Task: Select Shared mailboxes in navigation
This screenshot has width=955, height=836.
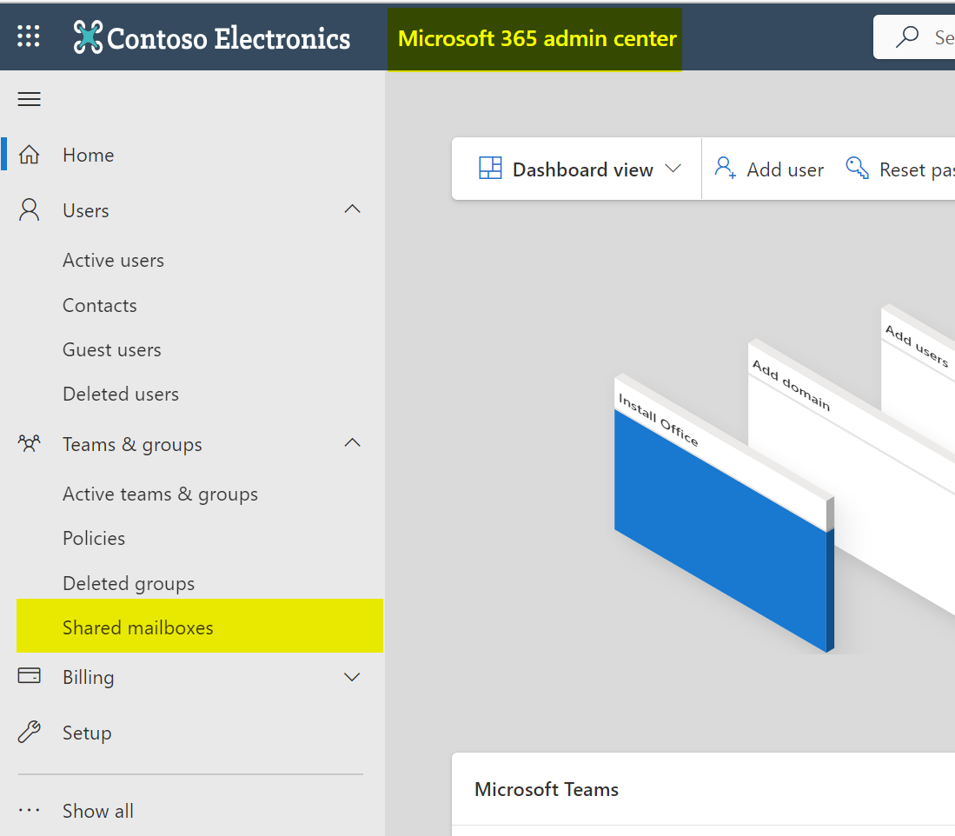Action: [200, 626]
